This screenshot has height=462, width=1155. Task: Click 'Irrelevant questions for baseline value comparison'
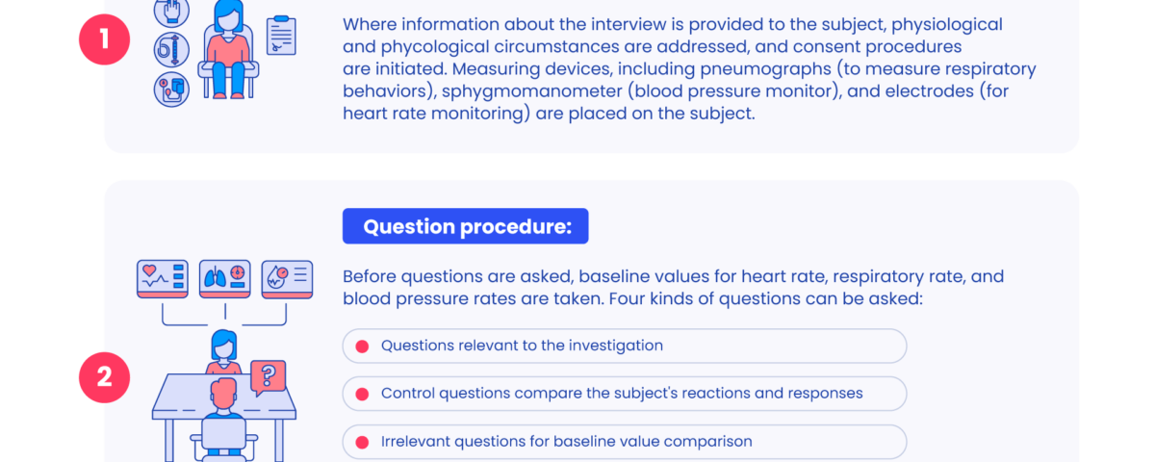625,442
